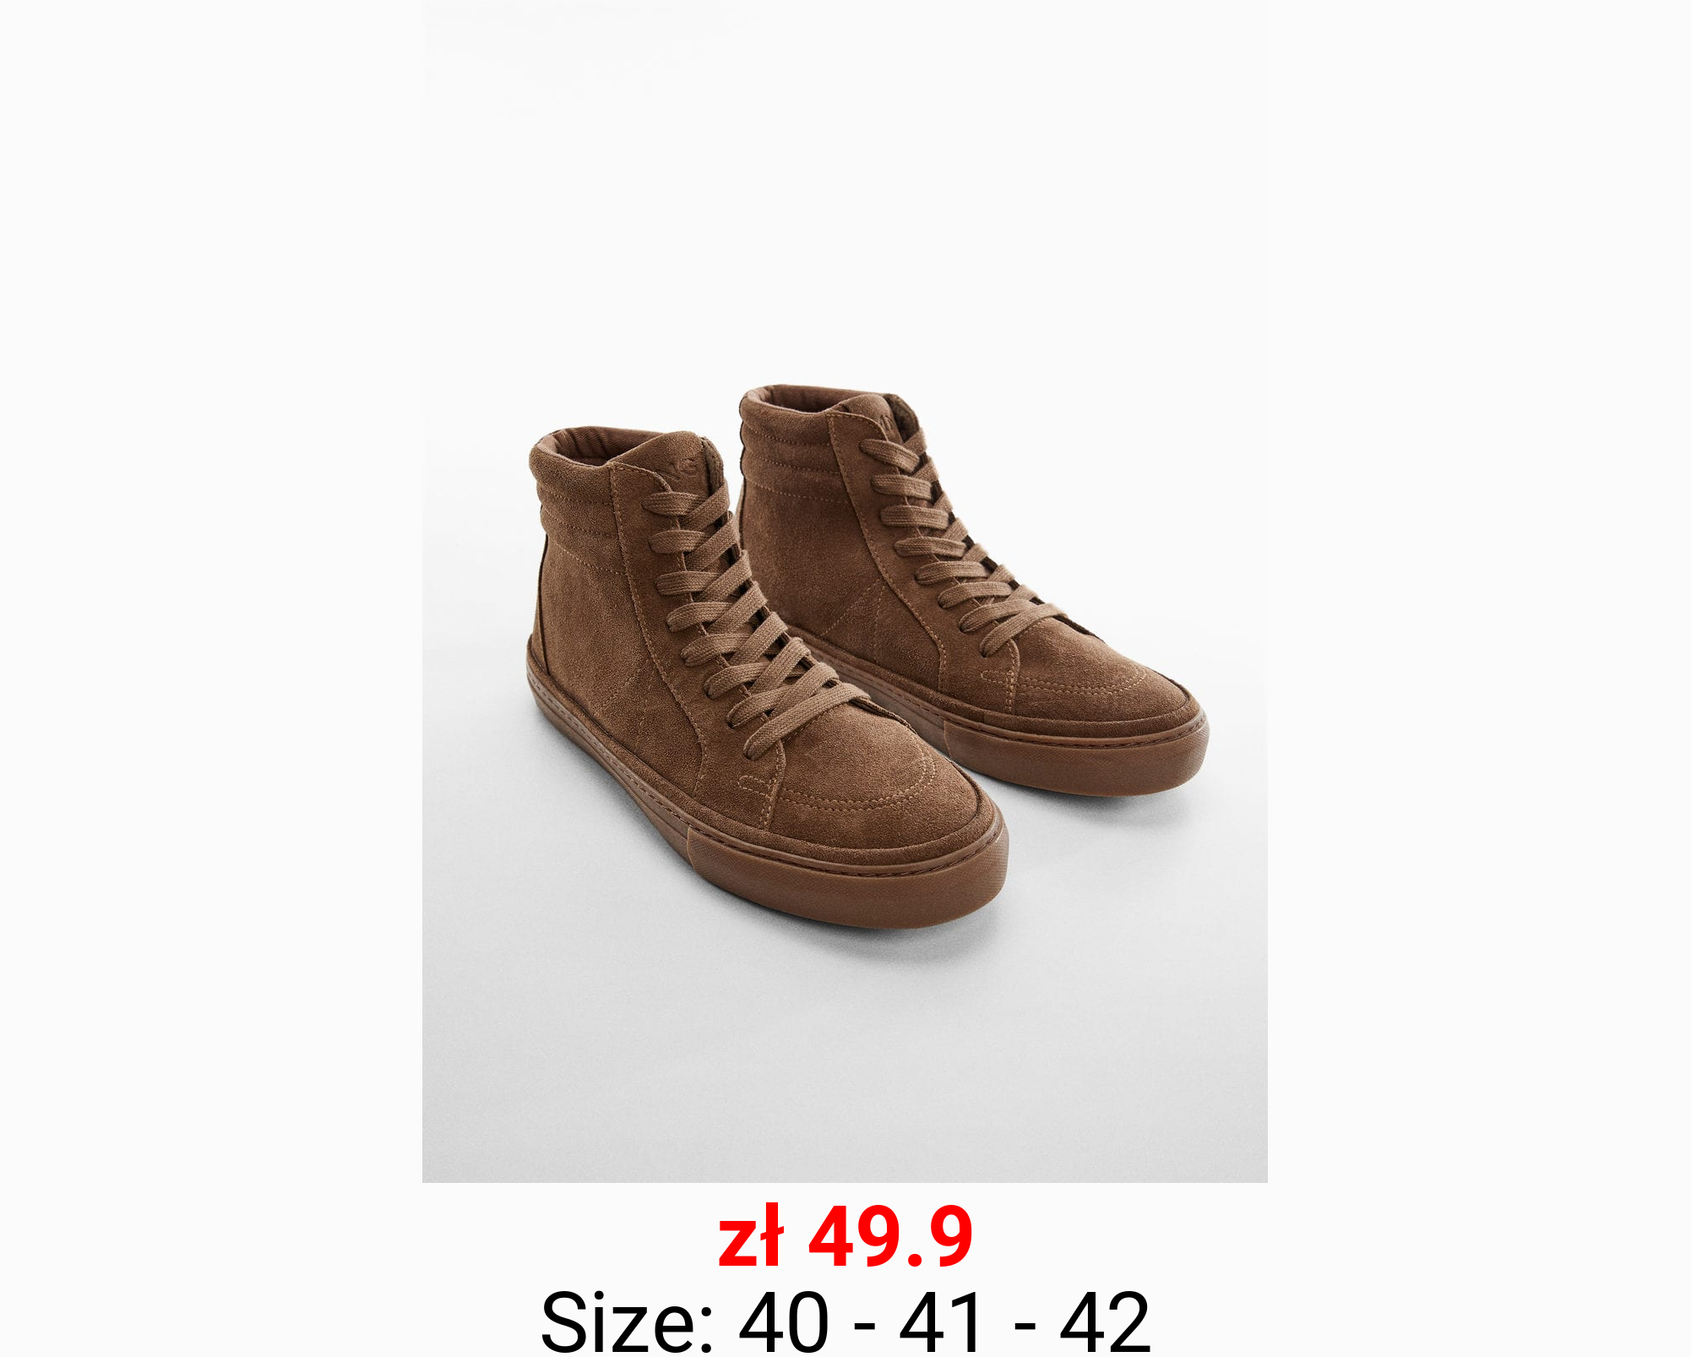Click the "Size:" label text

pos(628,1322)
